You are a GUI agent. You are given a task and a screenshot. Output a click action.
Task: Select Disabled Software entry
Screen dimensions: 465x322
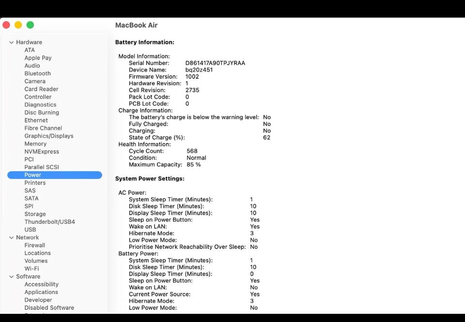(x=49, y=308)
